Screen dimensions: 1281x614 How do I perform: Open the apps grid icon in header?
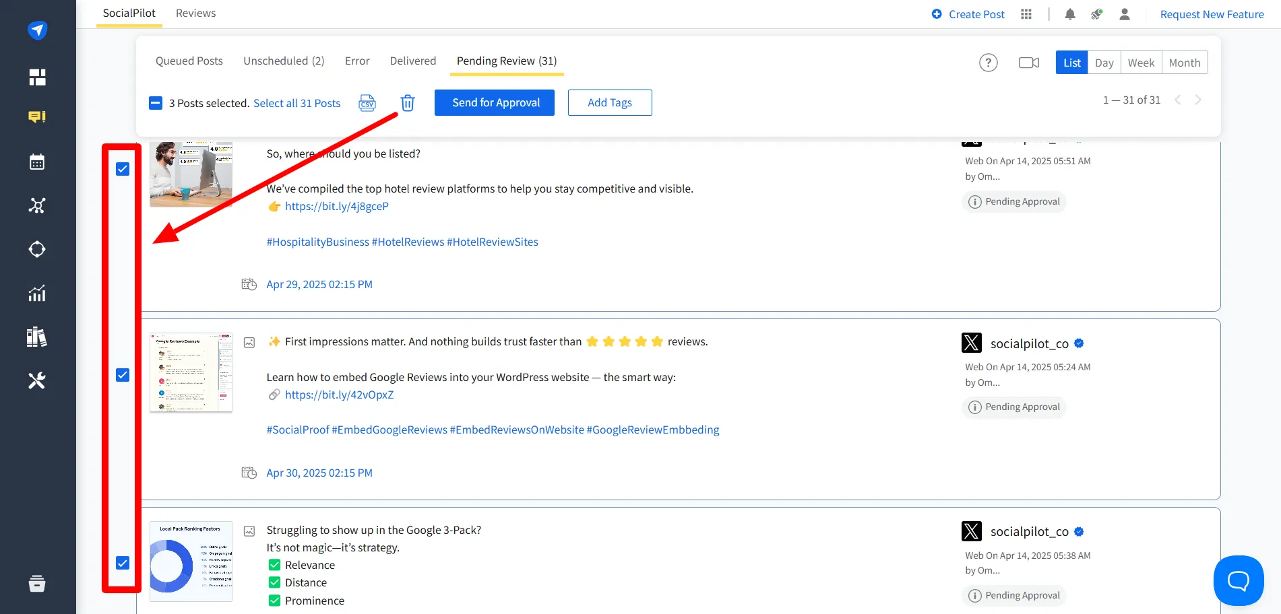point(1026,14)
